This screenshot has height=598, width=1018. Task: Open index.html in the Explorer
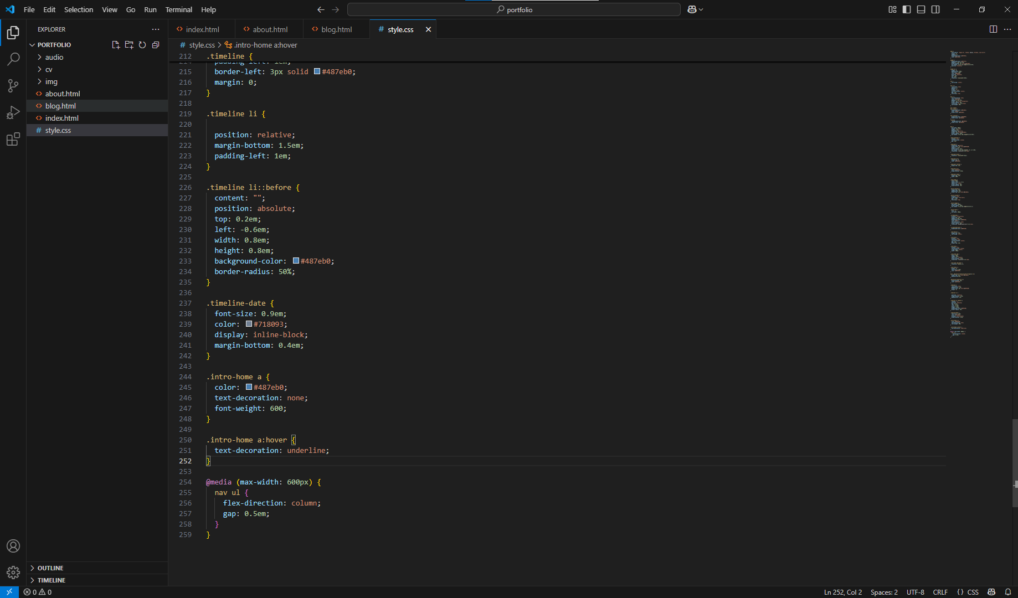(x=97, y=118)
